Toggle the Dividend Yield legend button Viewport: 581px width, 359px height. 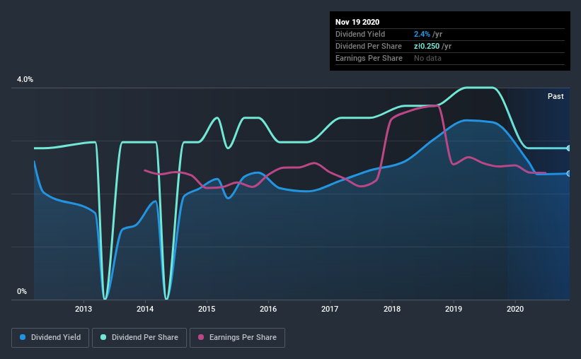tap(50, 338)
